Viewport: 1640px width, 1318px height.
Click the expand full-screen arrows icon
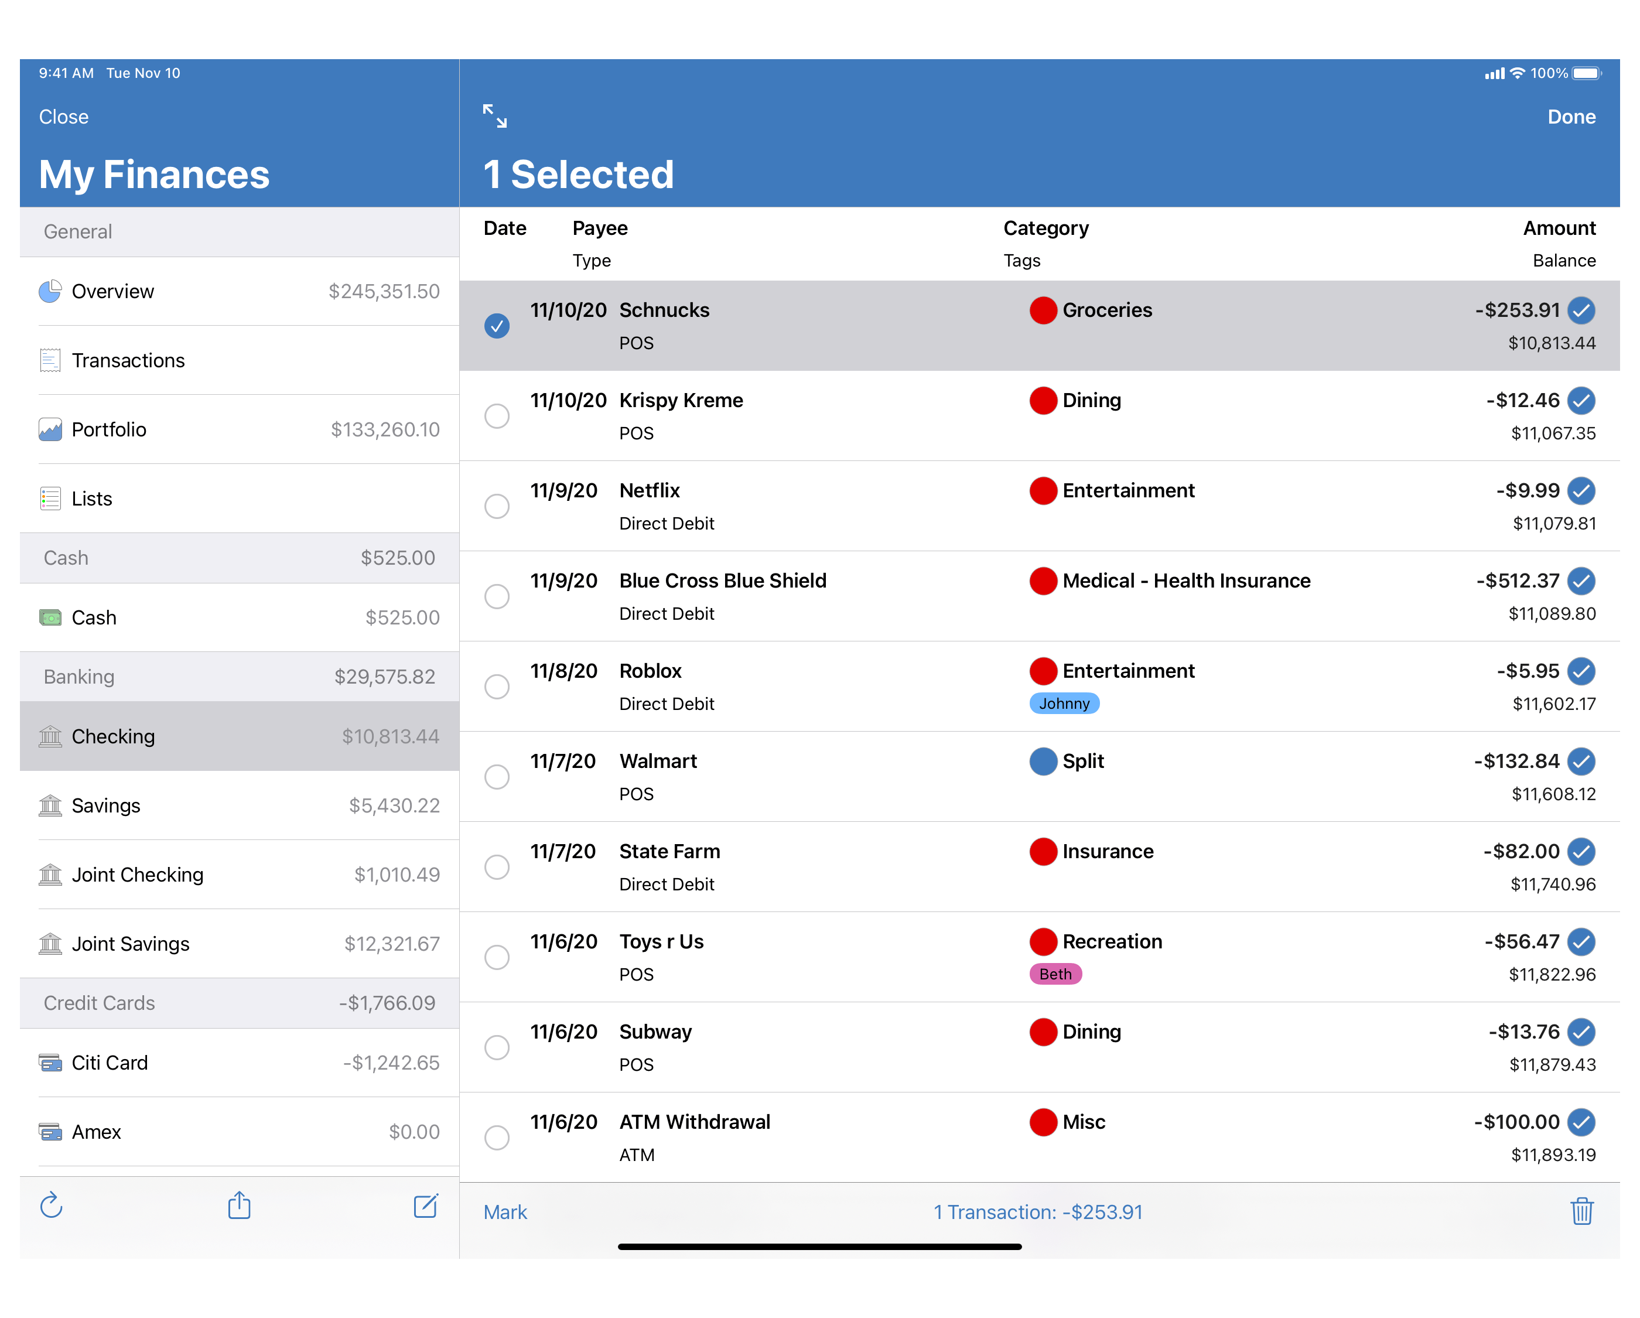(494, 115)
